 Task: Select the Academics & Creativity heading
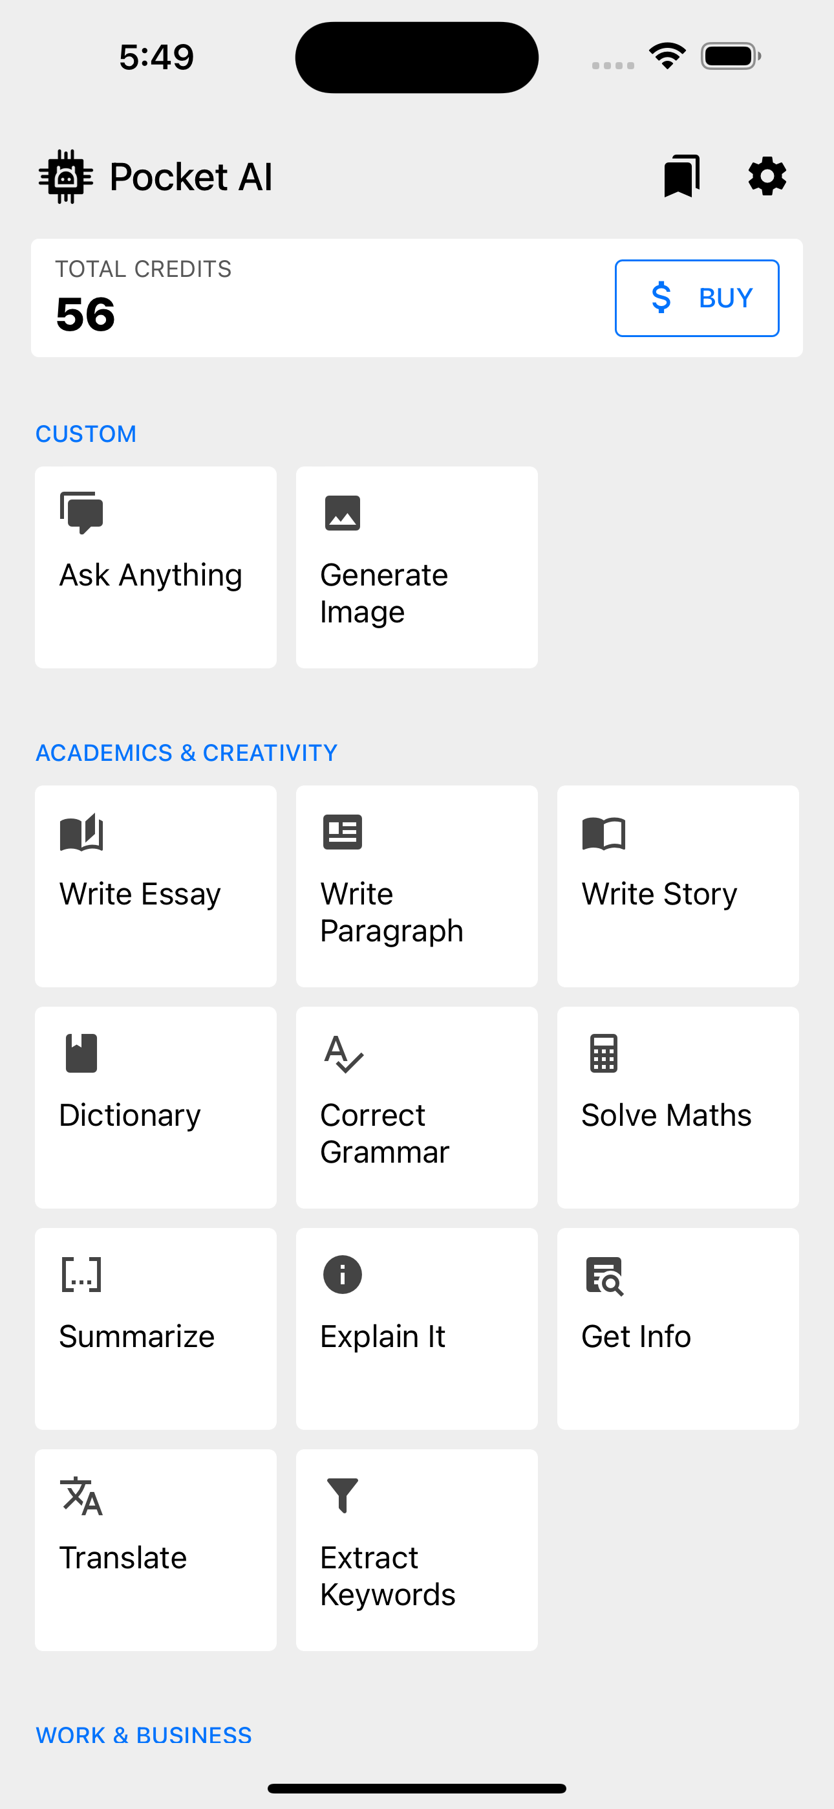tap(187, 753)
